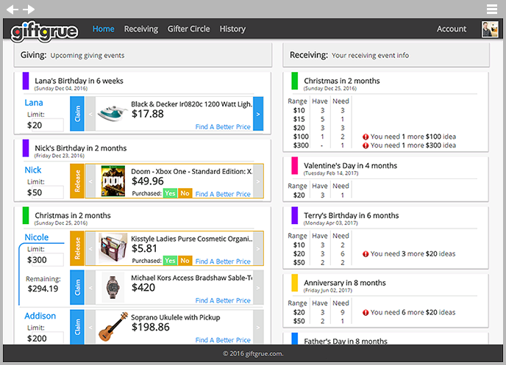Image resolution: width=506 pixels, height=365 pixels.
Task: Open Lana's profile link
Action: coord(34,103)
